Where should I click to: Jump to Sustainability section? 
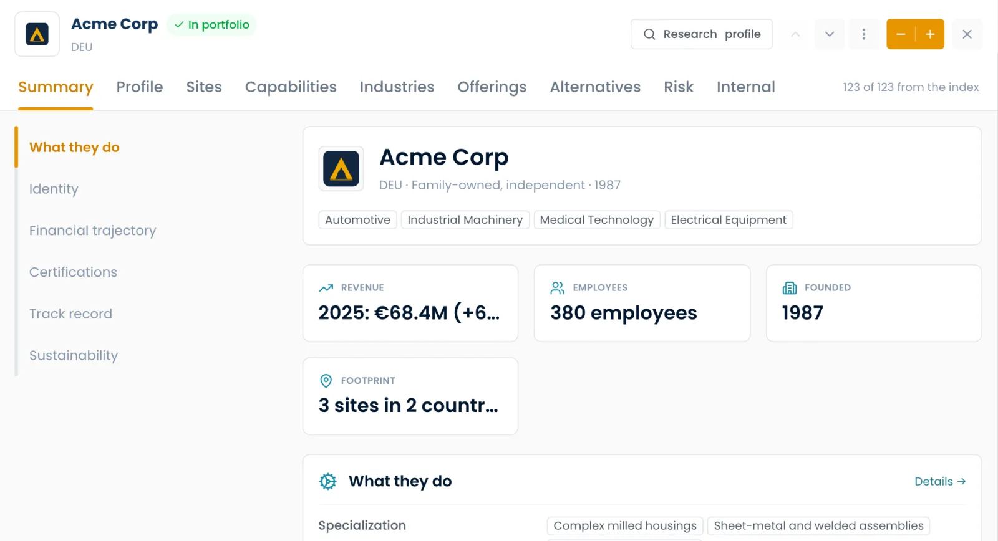click(x=74, y=356)
